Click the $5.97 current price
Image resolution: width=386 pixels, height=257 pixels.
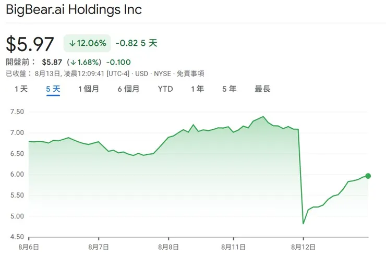[30, 44]
